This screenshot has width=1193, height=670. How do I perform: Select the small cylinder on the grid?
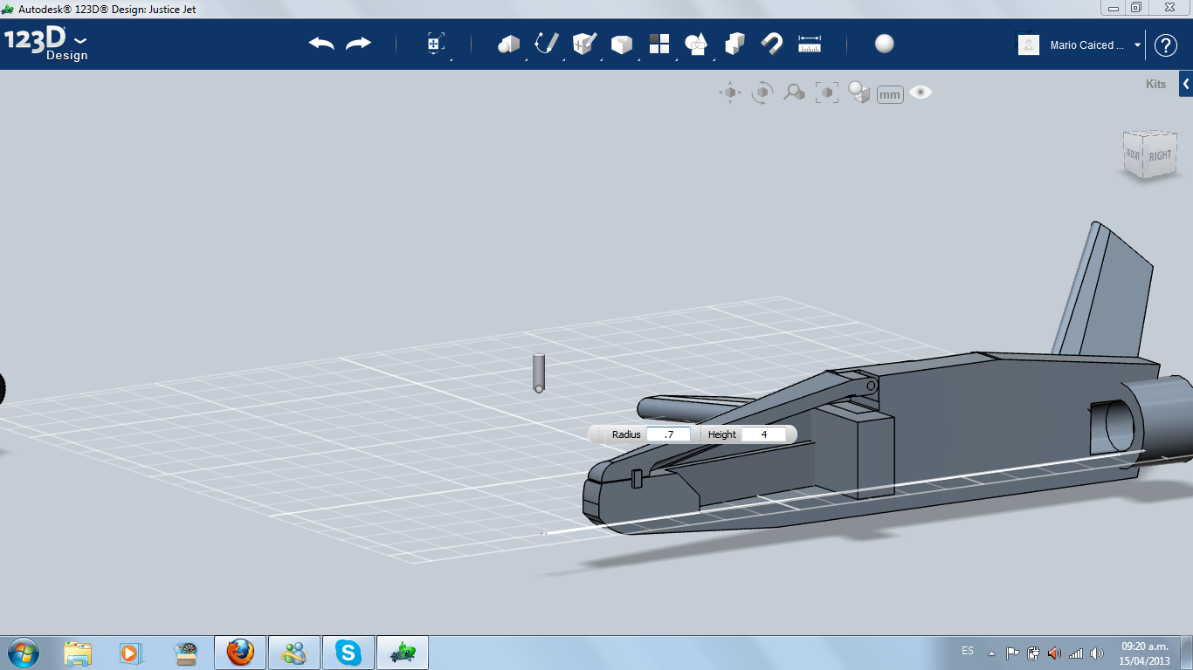(539, 373)
